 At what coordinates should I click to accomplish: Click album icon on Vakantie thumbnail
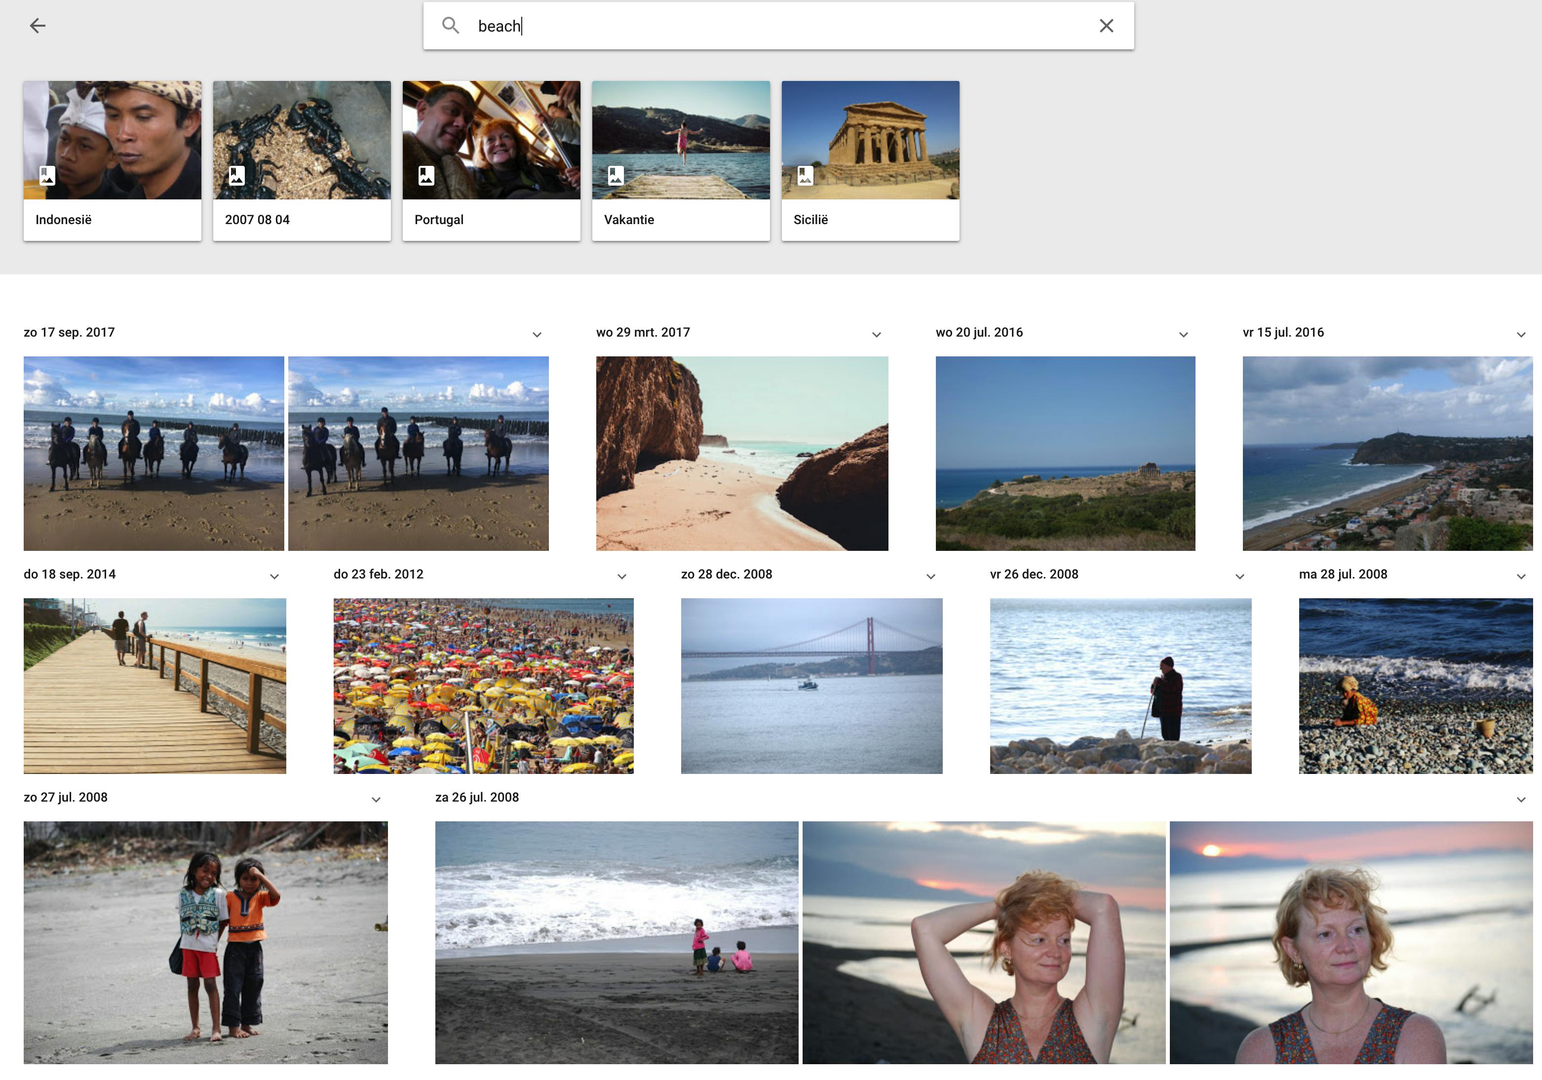[615, 176]
